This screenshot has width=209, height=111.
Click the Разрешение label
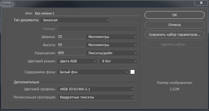click(45, 53)
